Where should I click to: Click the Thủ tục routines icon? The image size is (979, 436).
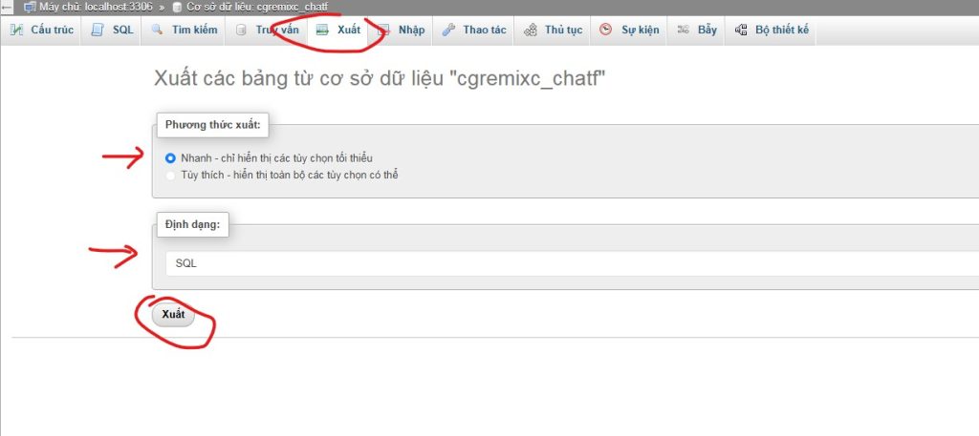[530, 31]
